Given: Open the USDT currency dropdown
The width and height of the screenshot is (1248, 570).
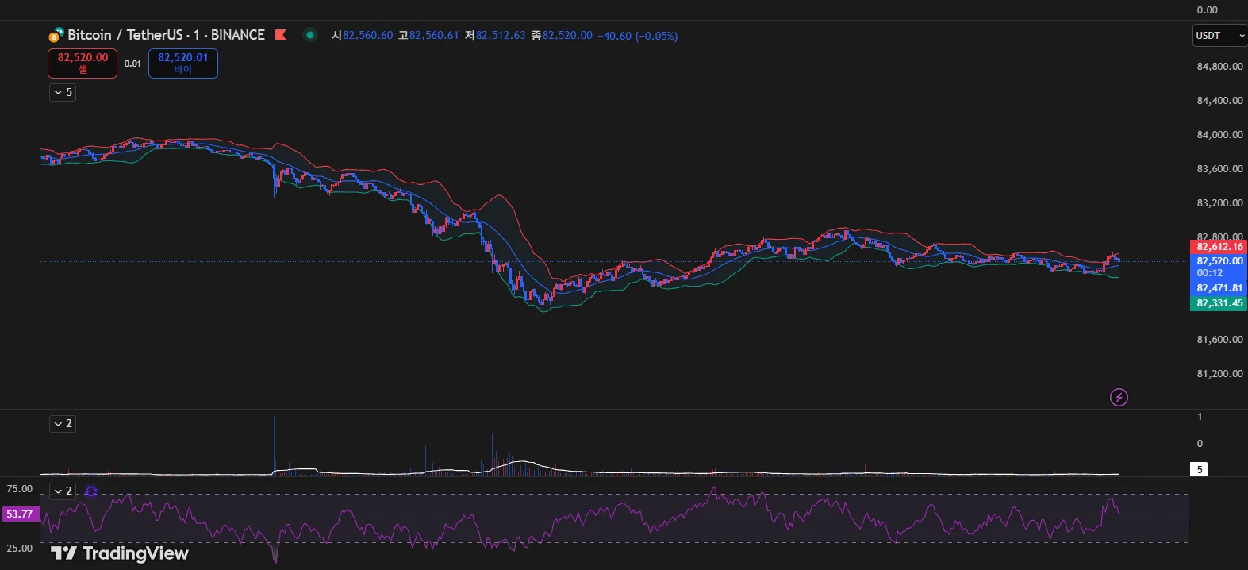Looking at the screenshot, I should [1219, 36].
